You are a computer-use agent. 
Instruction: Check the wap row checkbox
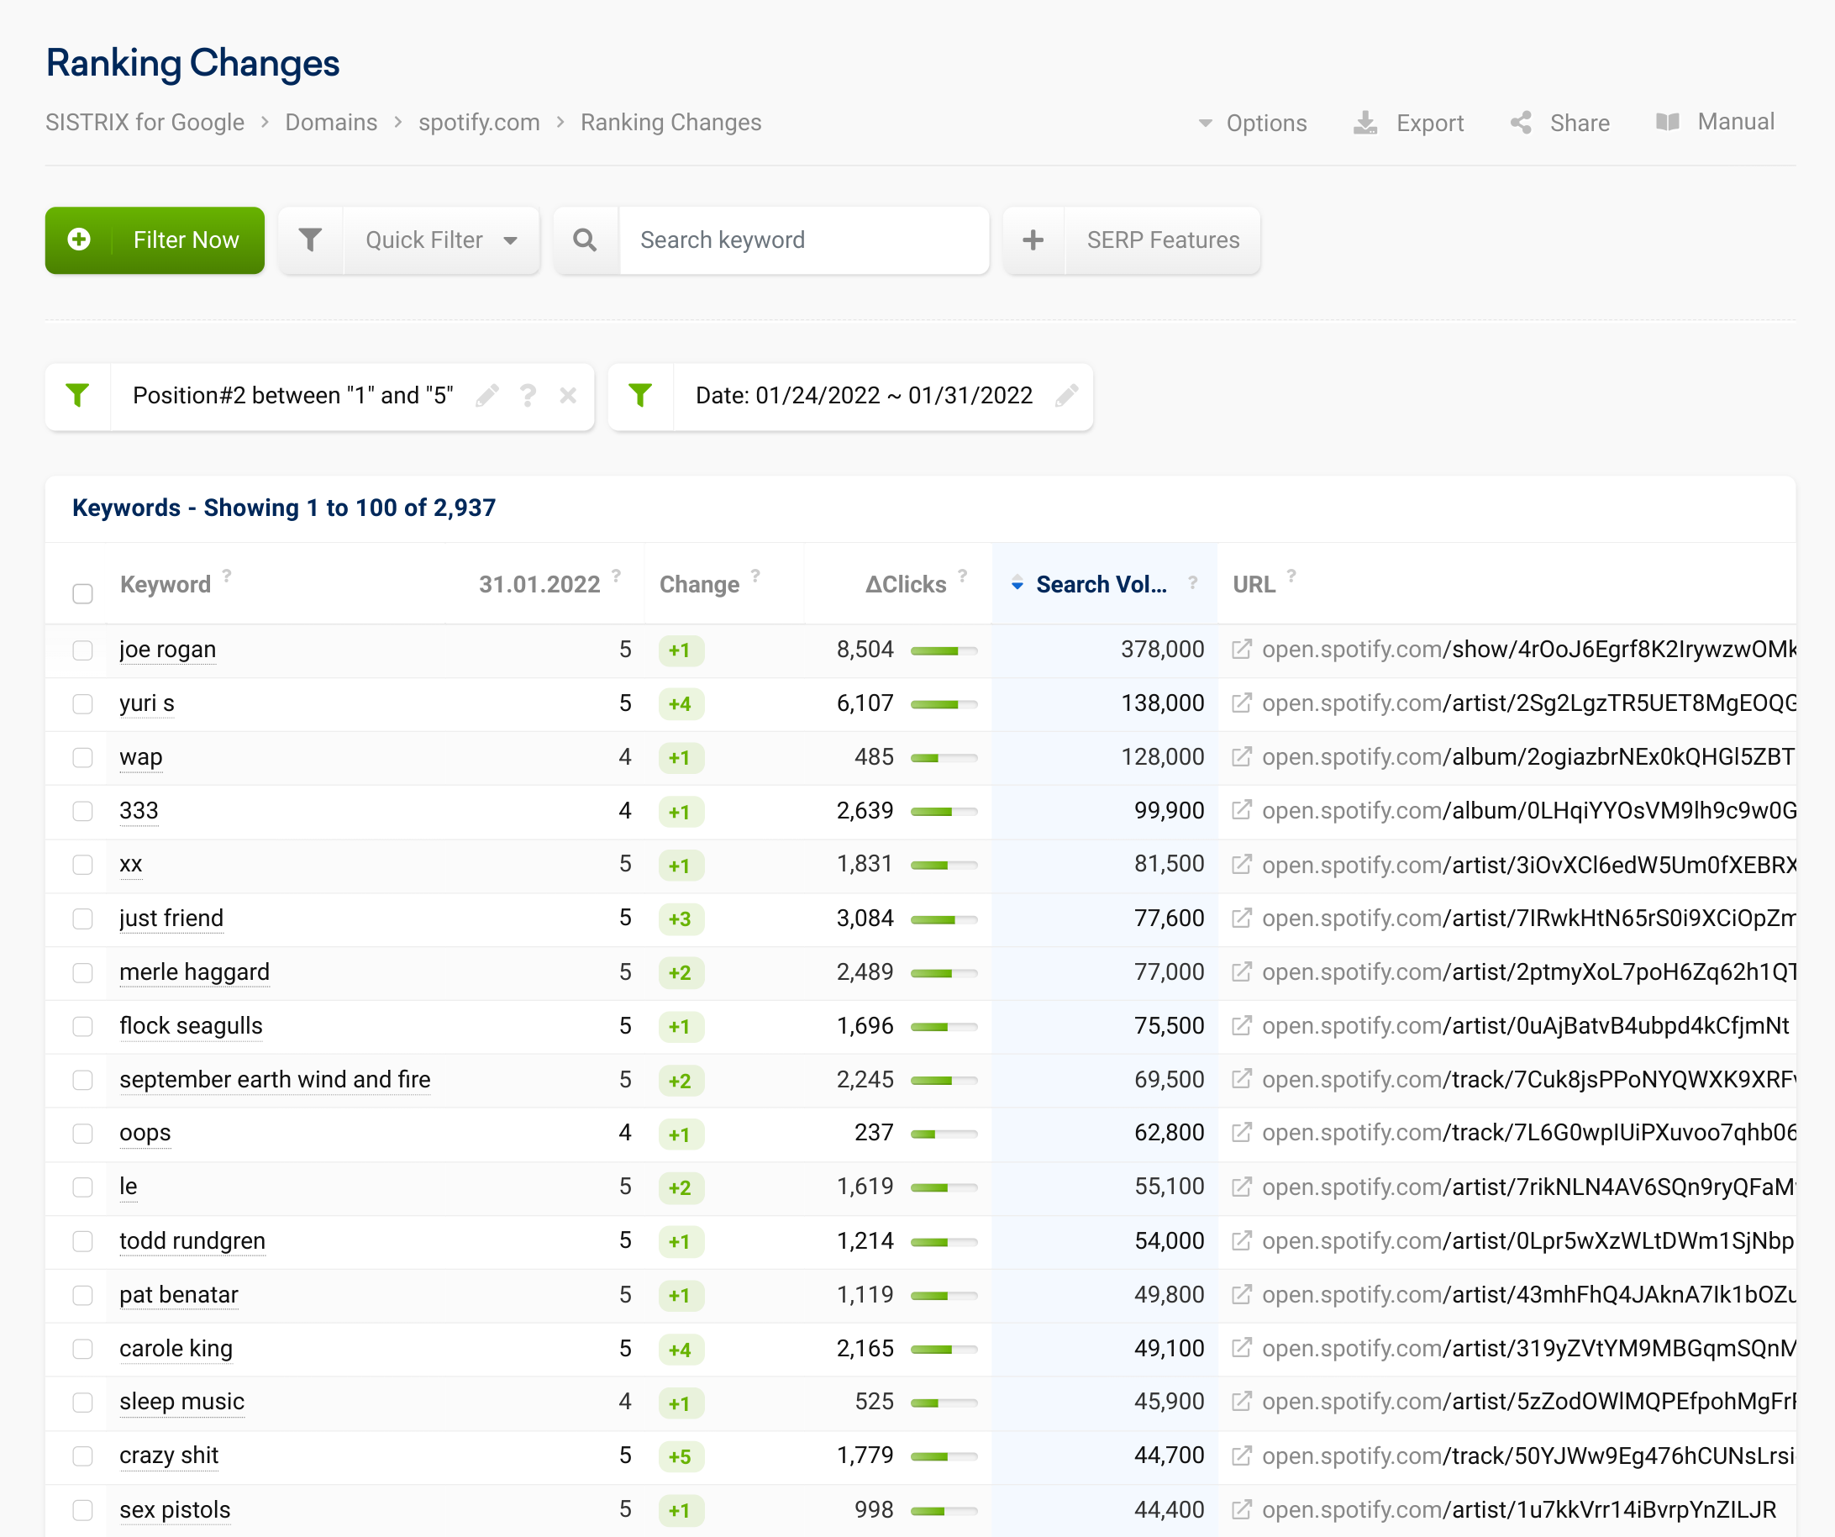pyautogui.click(x=83, y=758)
